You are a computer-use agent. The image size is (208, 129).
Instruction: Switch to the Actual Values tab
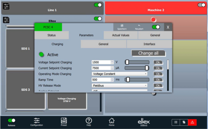121,35
